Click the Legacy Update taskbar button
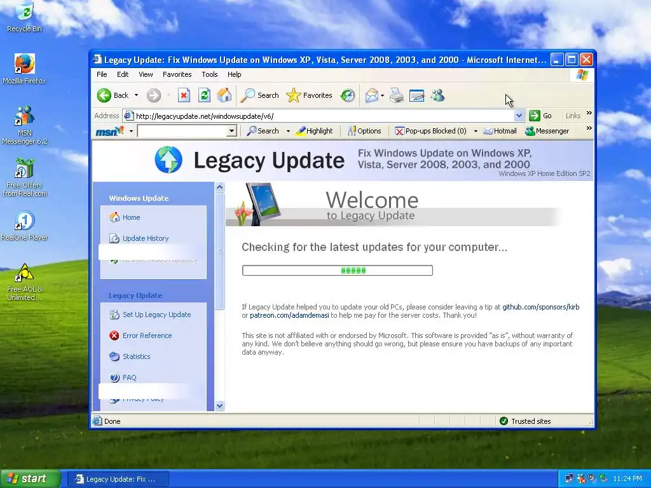This screenshot has height=488, width=651. 118,479
